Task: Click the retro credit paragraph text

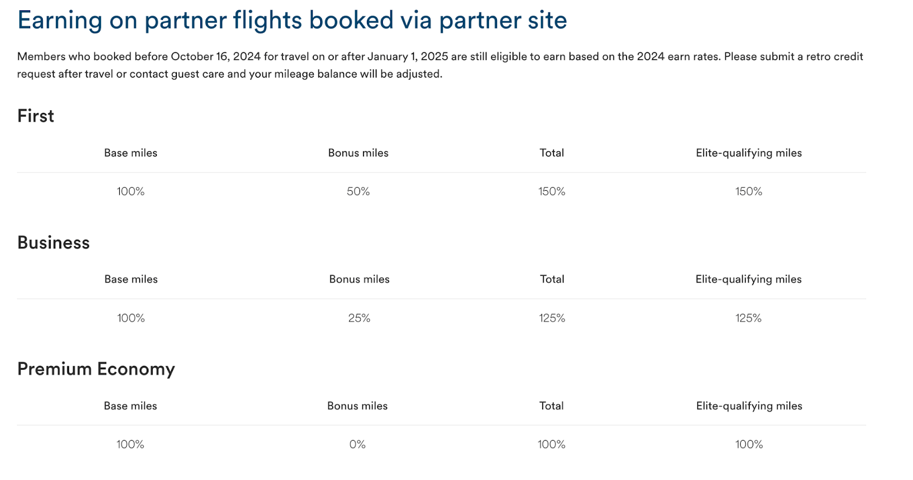Action: tap(439, 65)
